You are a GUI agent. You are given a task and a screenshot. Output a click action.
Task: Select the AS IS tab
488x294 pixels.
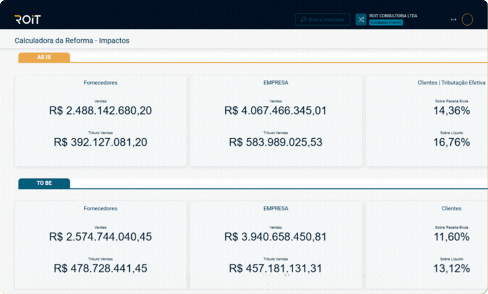coord(44,58)
